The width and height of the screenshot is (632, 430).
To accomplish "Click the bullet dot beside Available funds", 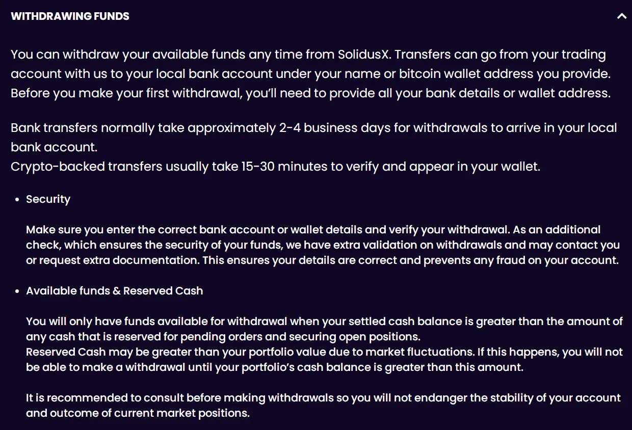I will [x=17, y=291].
